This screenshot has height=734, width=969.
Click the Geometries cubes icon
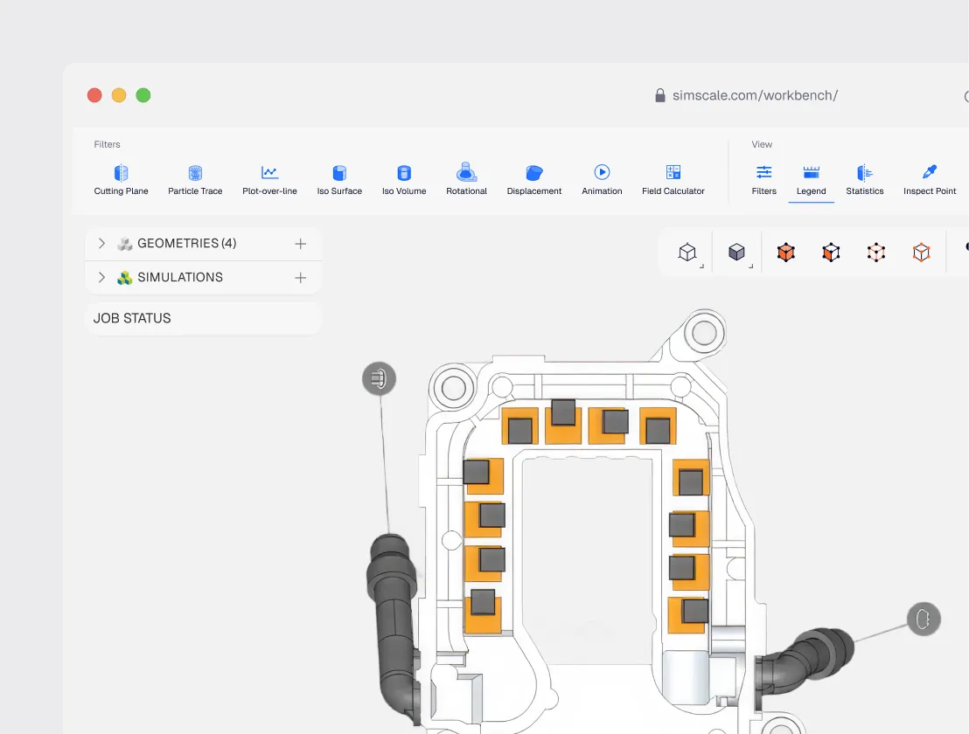click(x=125, y=244)
